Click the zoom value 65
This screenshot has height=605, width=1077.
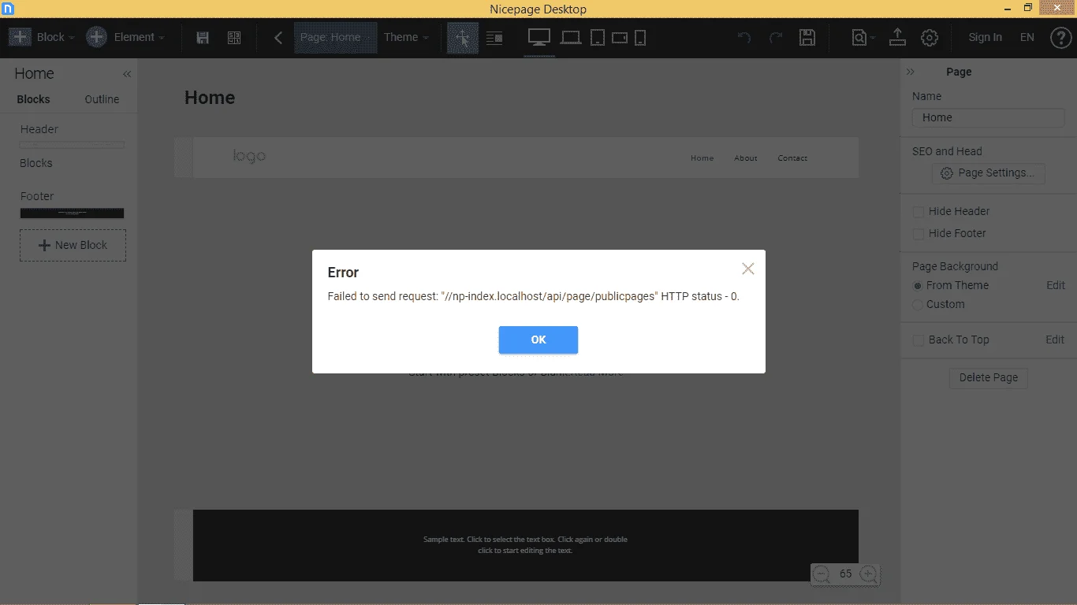pyautogui.click(x=845, y=574)
